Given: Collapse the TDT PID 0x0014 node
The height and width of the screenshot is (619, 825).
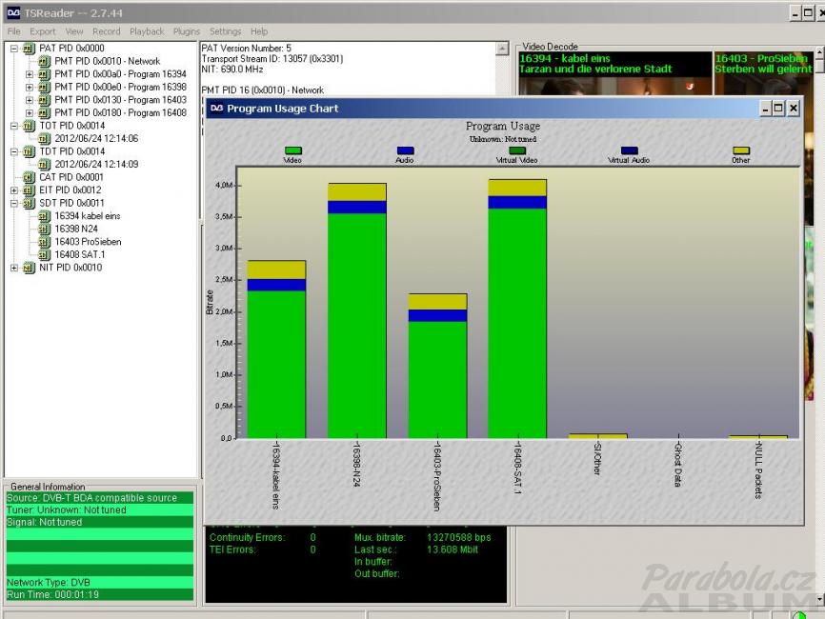Looking at the screenshot, I should tap(14, 151).
